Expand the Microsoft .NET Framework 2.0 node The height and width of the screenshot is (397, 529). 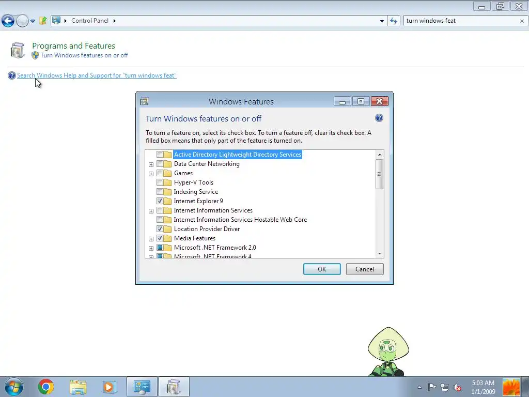click(x=151, y=248)
